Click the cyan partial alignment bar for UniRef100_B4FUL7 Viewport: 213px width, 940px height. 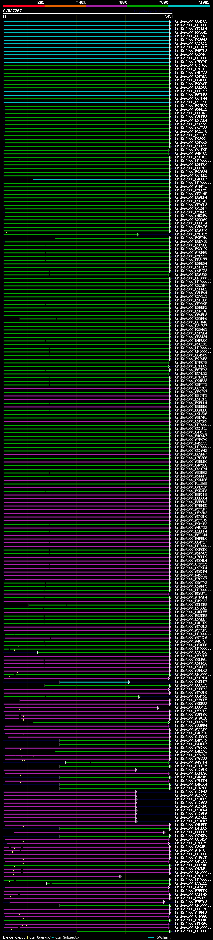[102, 179]
